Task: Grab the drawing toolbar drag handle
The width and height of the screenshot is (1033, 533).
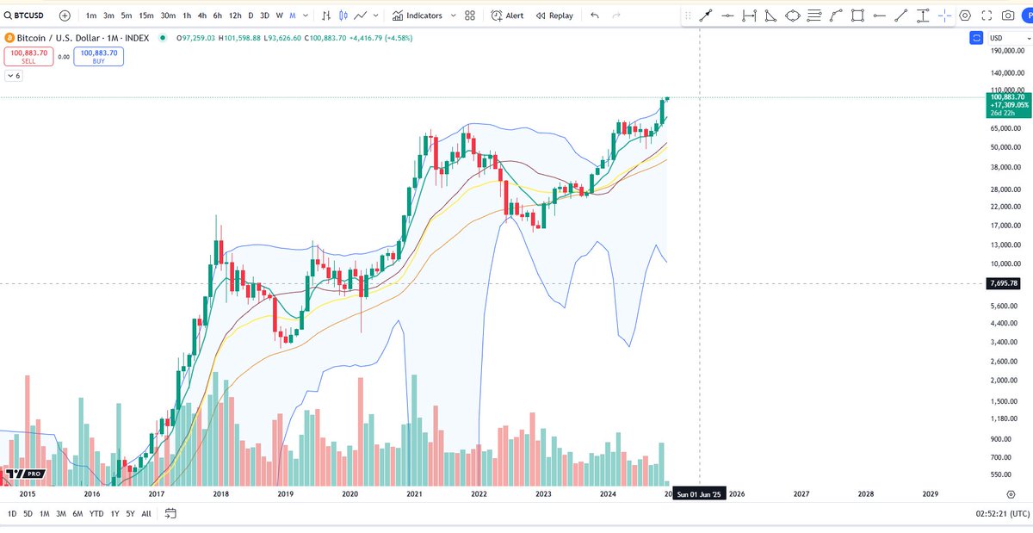Action: 688,15
